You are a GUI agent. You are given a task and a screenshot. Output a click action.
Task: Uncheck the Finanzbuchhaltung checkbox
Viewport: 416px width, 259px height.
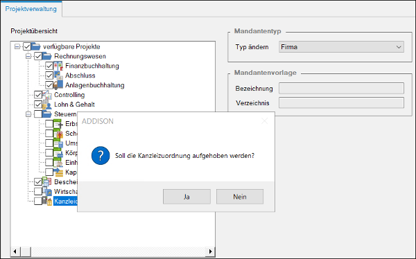49,66
